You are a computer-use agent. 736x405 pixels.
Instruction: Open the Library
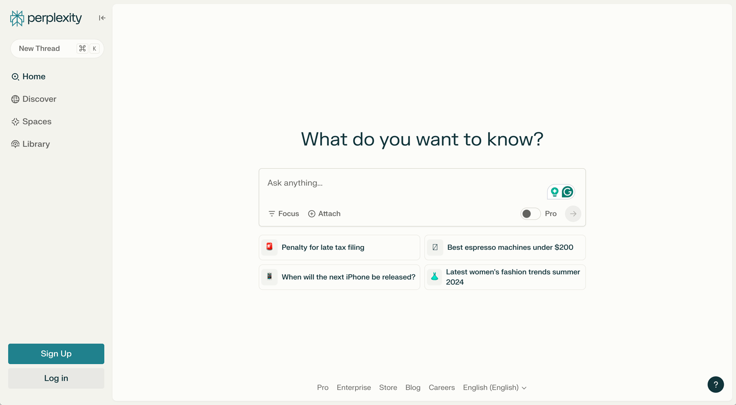pyautogui.click(x=30, y=144)
